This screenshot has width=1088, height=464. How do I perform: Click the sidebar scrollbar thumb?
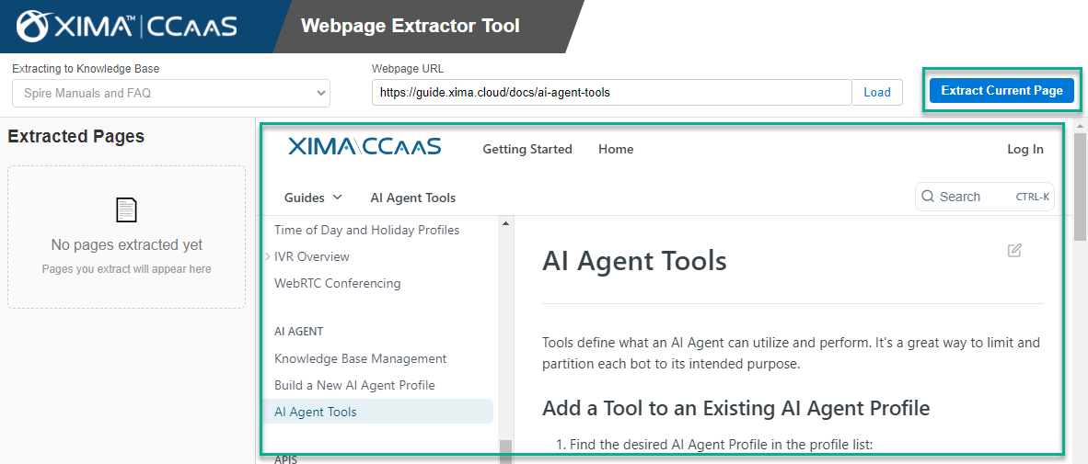[505, 450]
